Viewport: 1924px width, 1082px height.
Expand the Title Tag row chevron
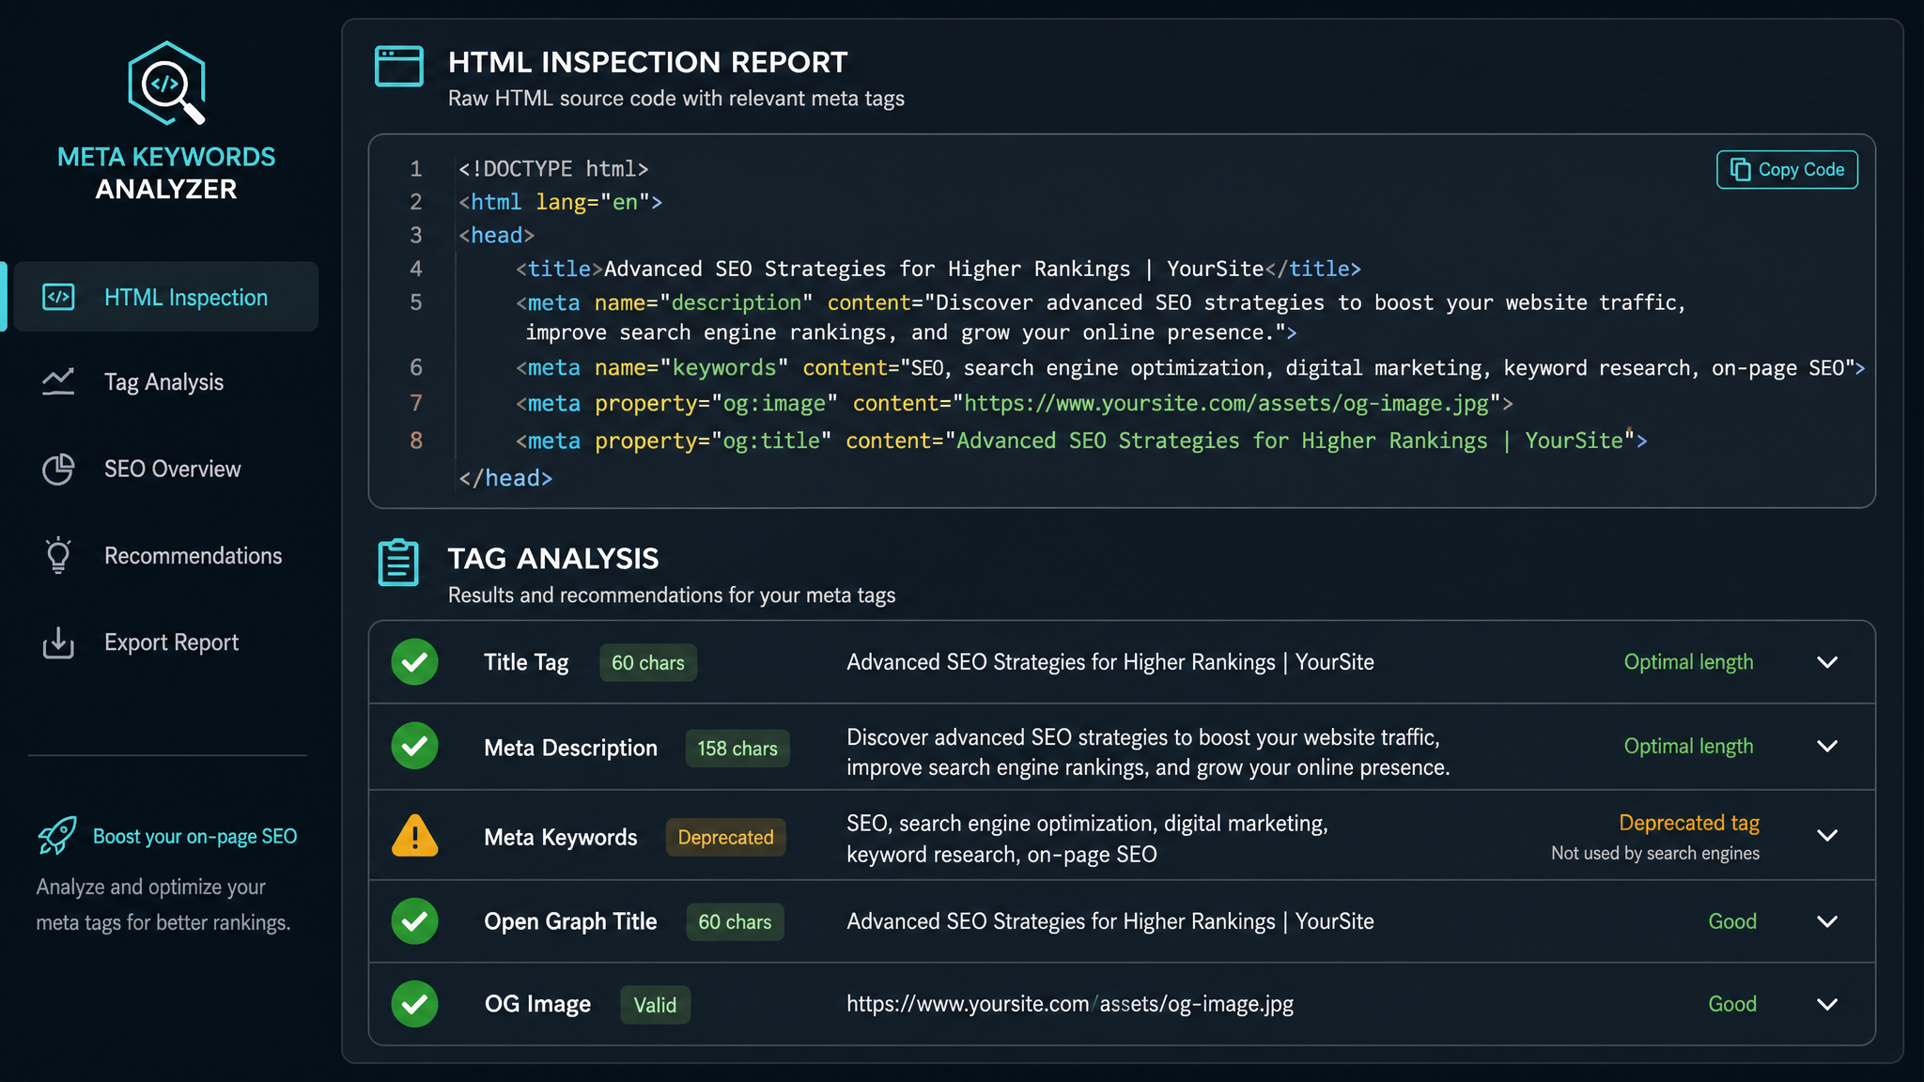(x=1827, y=662)
